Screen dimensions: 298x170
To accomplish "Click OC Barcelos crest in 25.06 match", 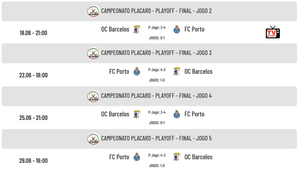I will click(x=136, y=114).
